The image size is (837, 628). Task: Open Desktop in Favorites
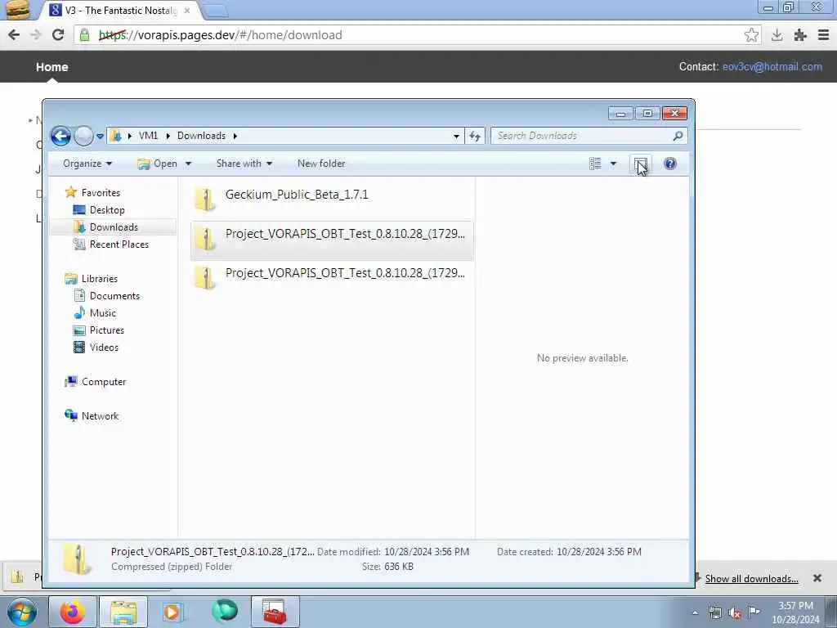[x=99, y=210]
